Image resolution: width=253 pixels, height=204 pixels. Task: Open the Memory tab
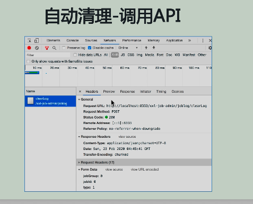tap(154, 40)
